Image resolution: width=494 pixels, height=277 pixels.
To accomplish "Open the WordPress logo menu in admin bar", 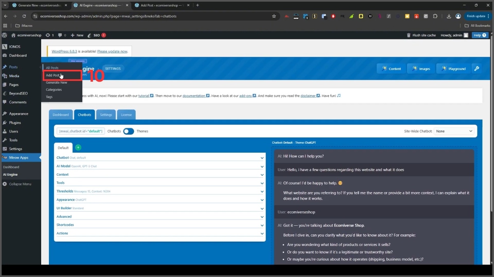I will (5, 35).
